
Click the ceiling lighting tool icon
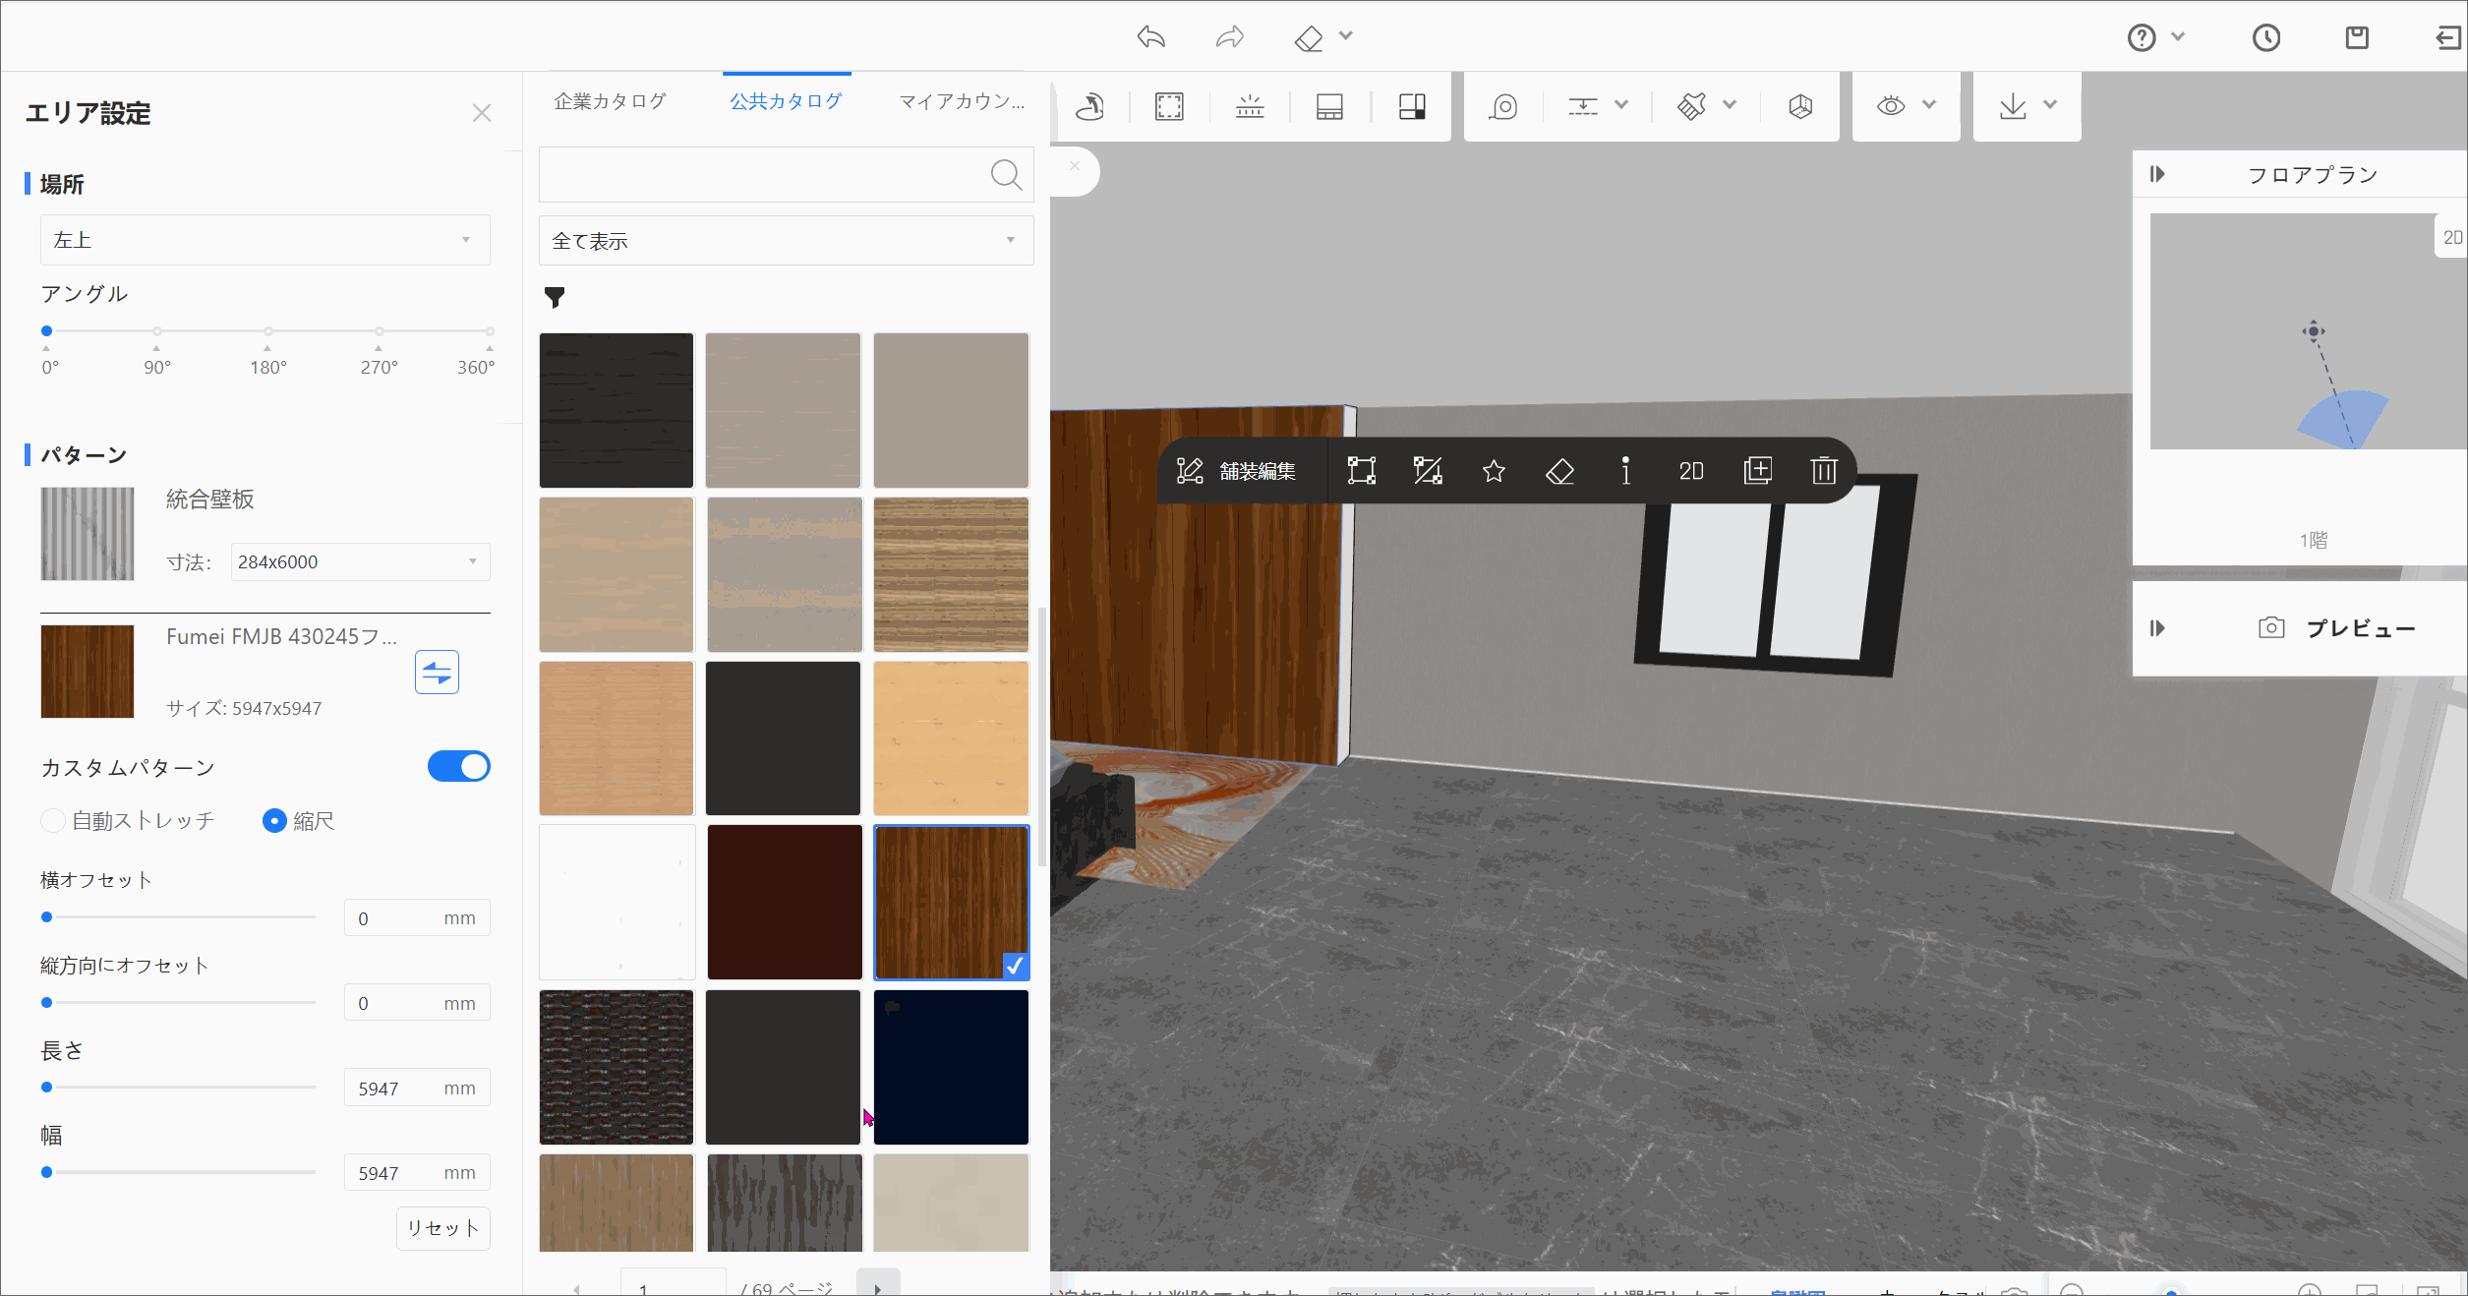(1250, 106)
